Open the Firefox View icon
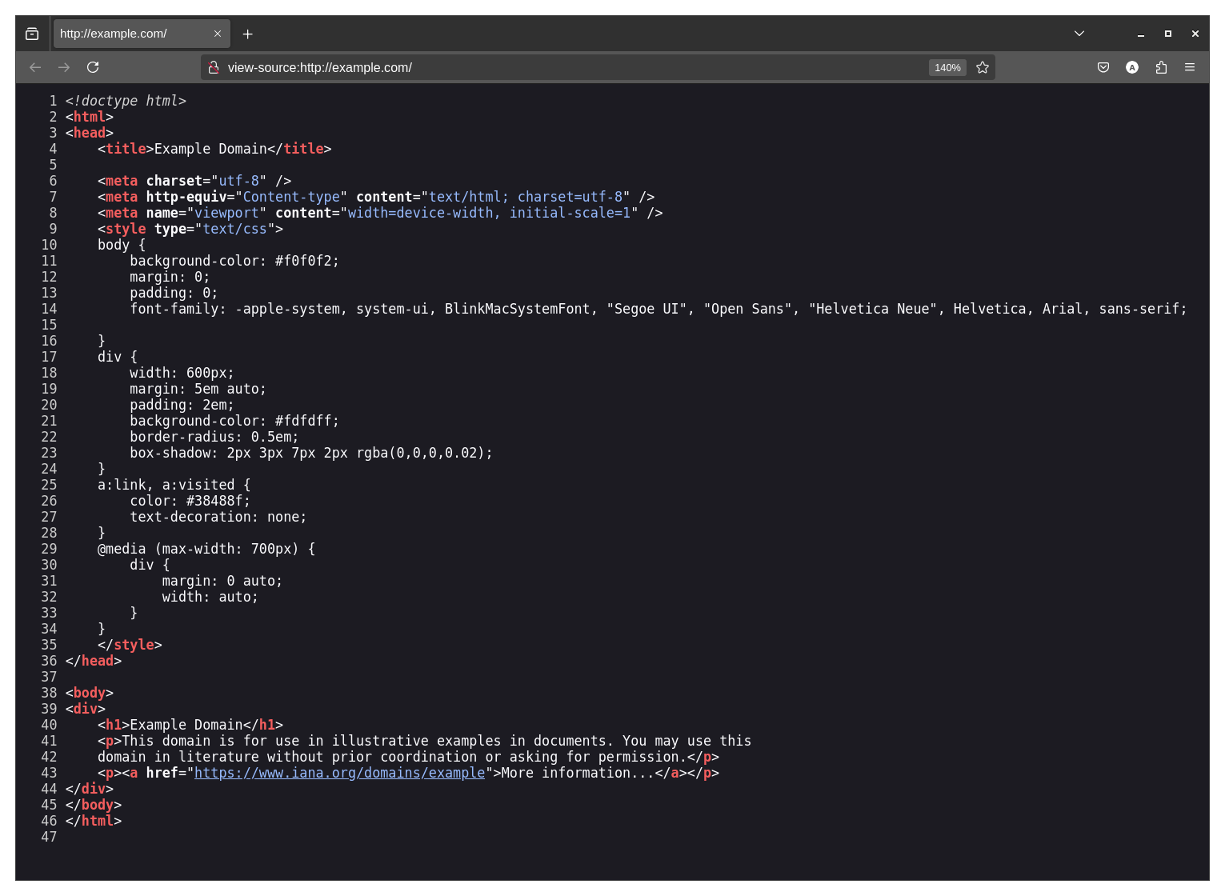 (x=32, y=34)
